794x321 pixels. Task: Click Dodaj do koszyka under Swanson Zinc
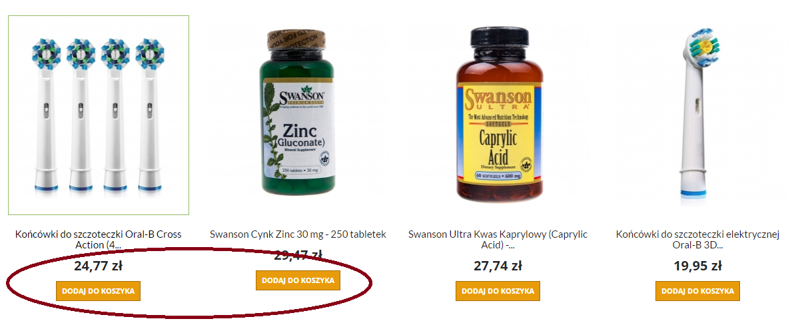pyautogui.click(x=298, y=280)
